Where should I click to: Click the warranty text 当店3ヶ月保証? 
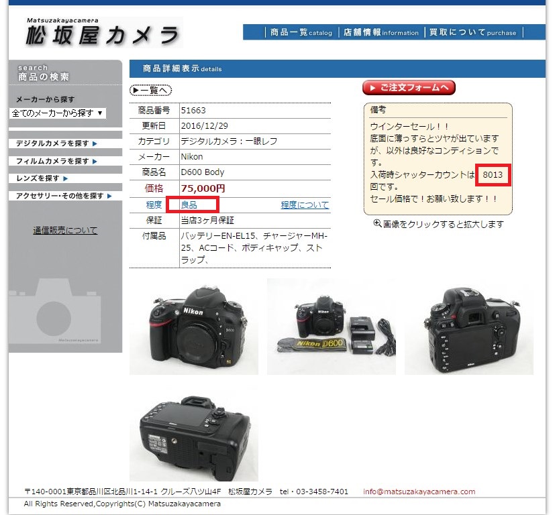(x=207, y=221)
